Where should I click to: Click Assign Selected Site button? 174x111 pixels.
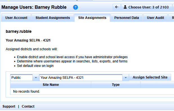(x=150, y=77)
